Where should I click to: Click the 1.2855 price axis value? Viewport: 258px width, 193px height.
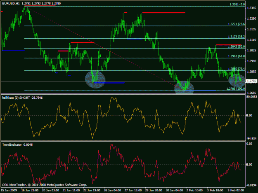point(251,72)
